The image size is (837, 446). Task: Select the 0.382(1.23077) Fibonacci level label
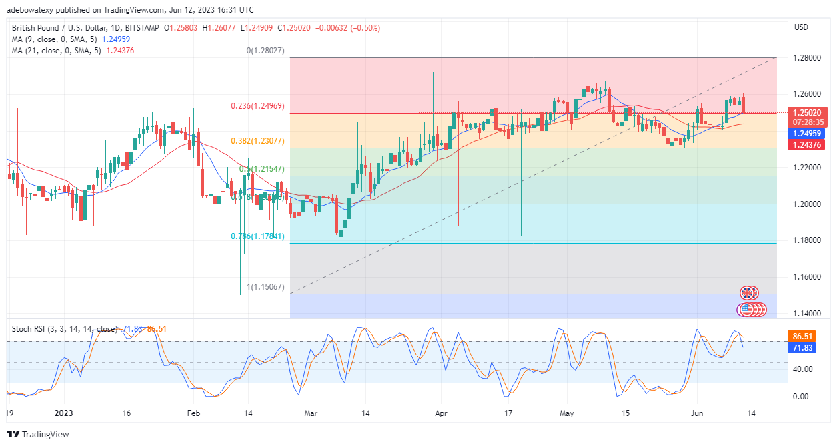[259, 141]
